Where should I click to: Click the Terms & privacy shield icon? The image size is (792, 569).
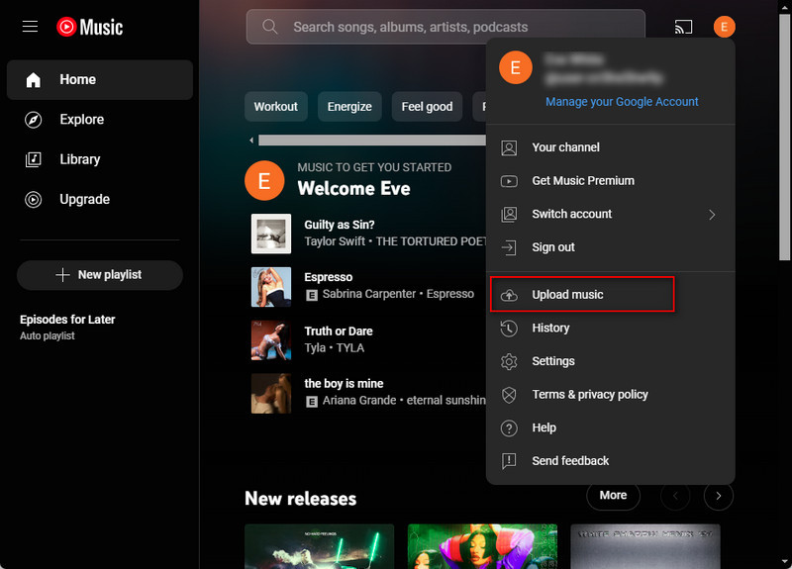(509, 395)
